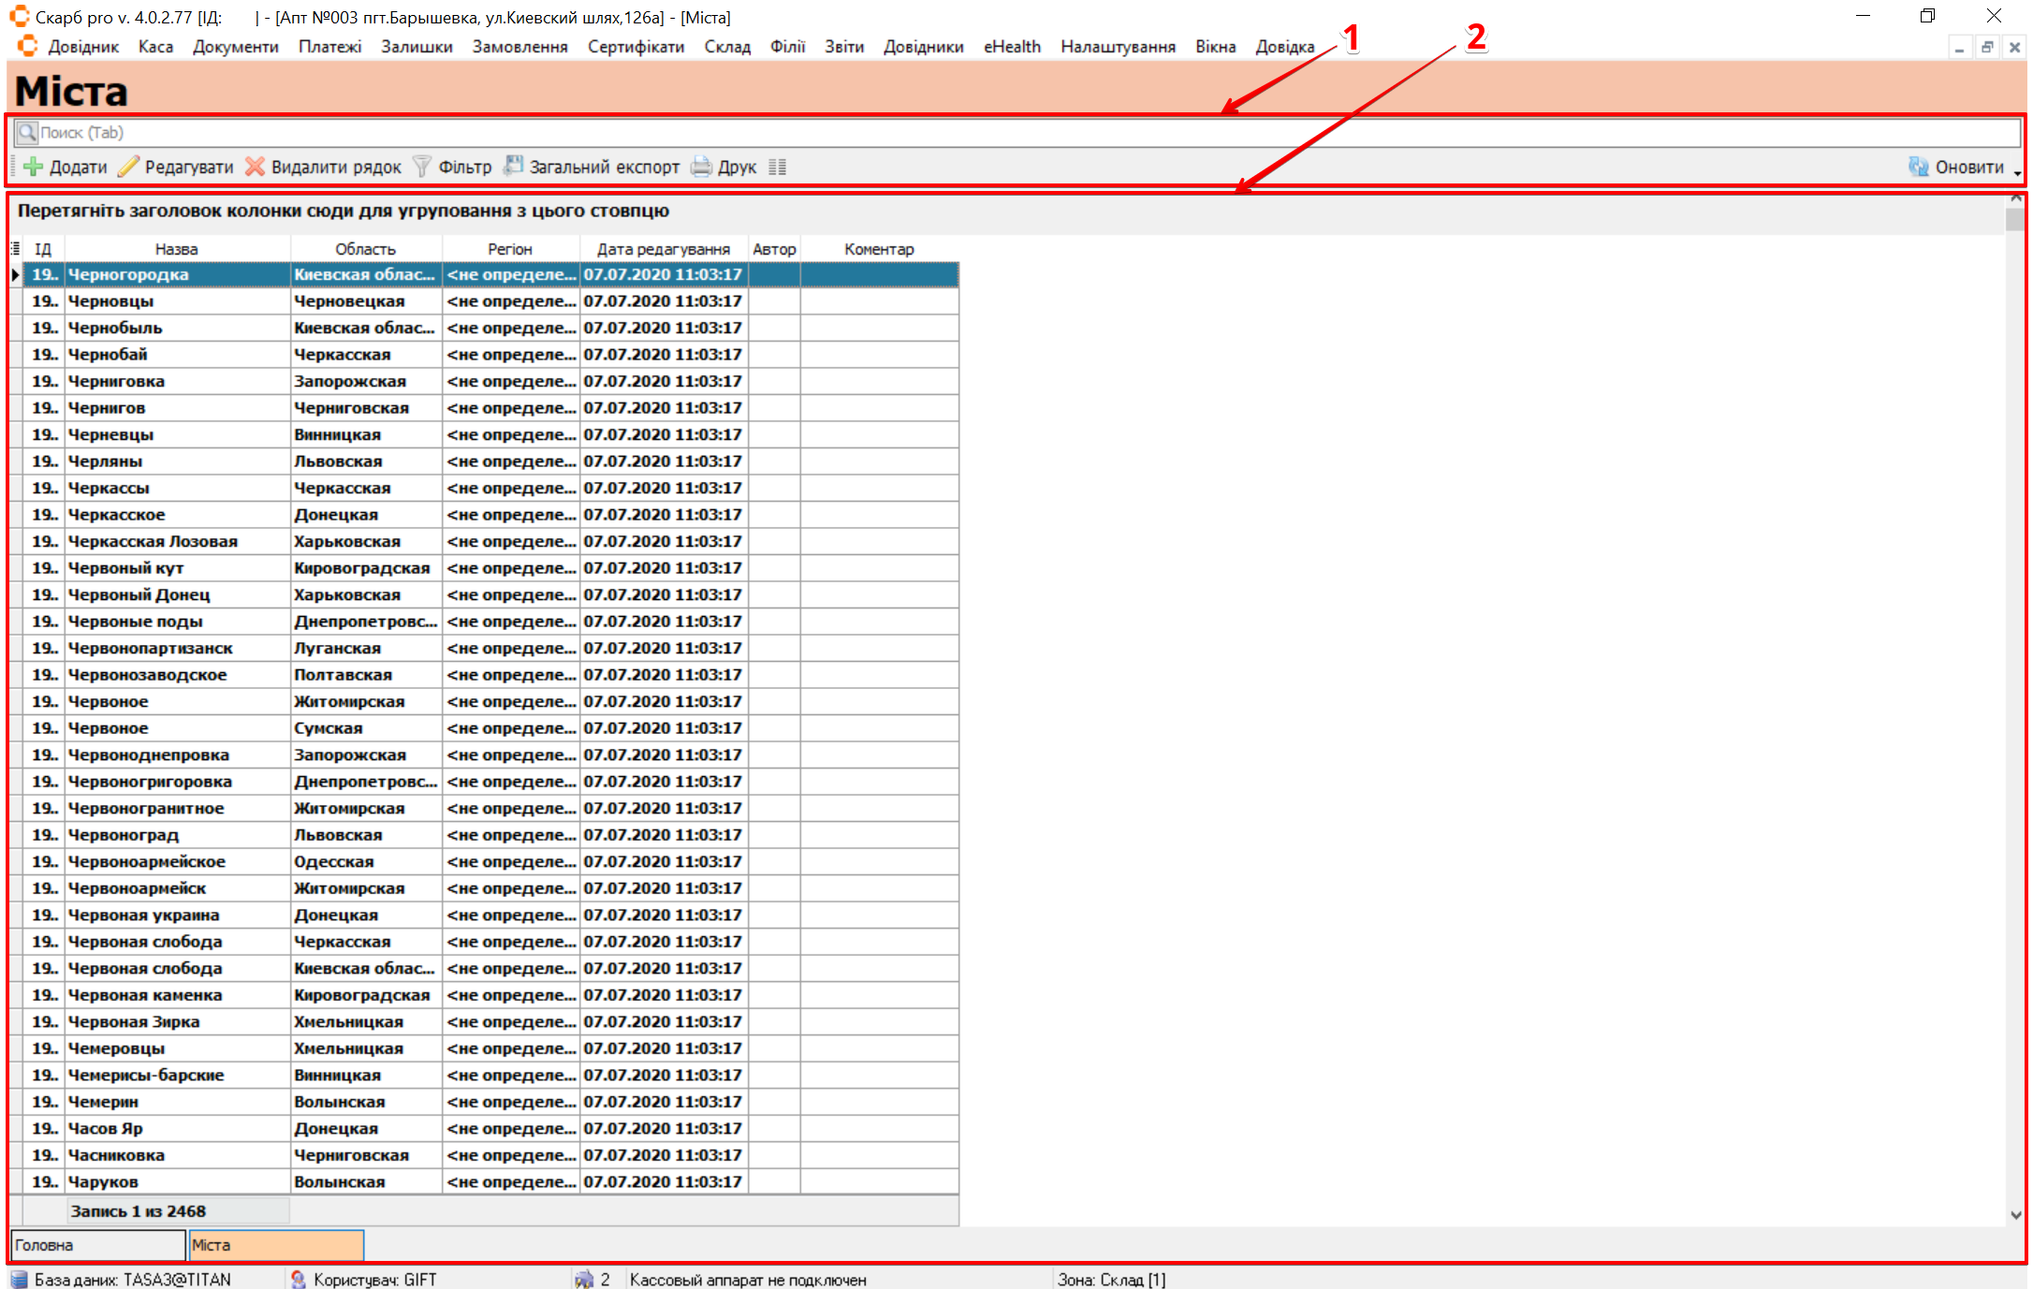2033x1289 pixels.
Task: Select the Міста tab at bottom
Action: click(275, 1245)
